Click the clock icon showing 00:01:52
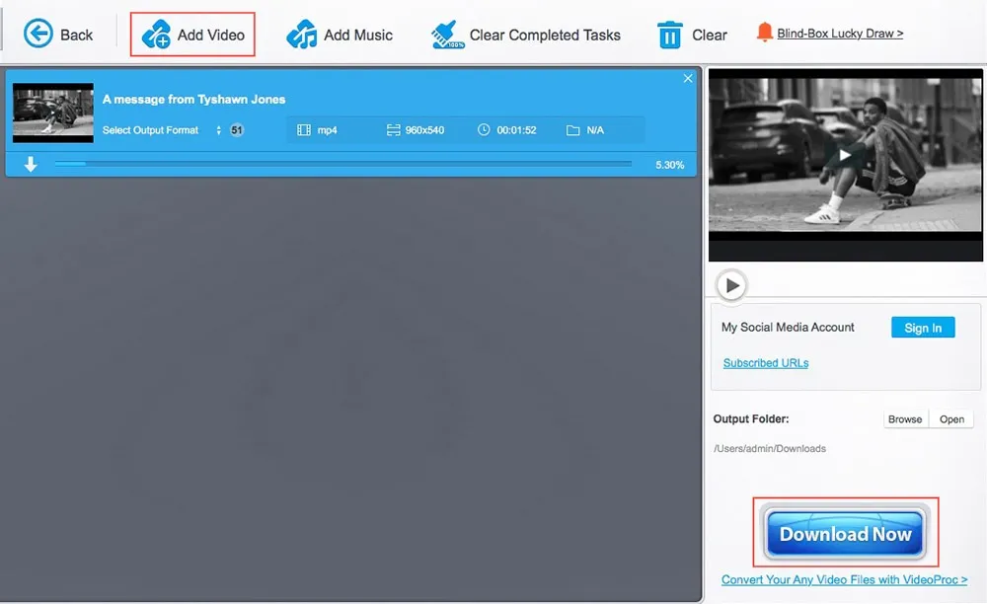987x604 pixels. [483, 129]
